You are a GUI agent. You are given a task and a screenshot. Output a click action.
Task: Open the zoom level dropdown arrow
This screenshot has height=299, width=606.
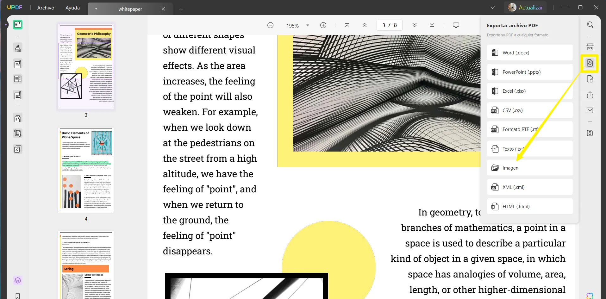pos(308,26)
